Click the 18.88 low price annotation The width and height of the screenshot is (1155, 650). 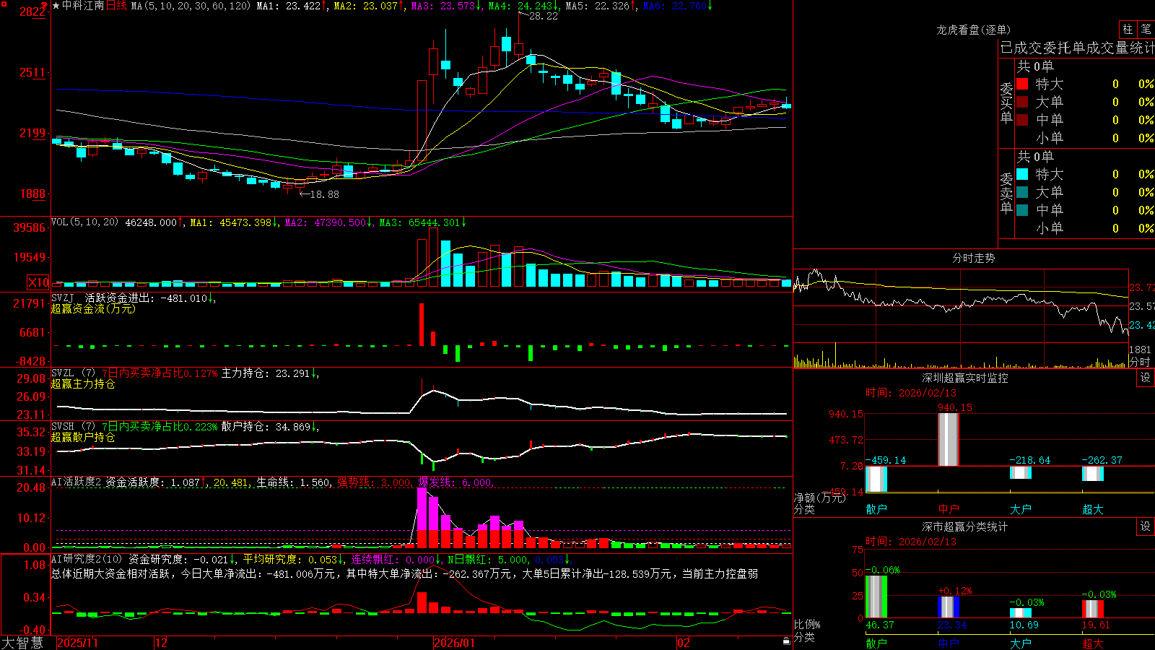[x=324, y=194]
